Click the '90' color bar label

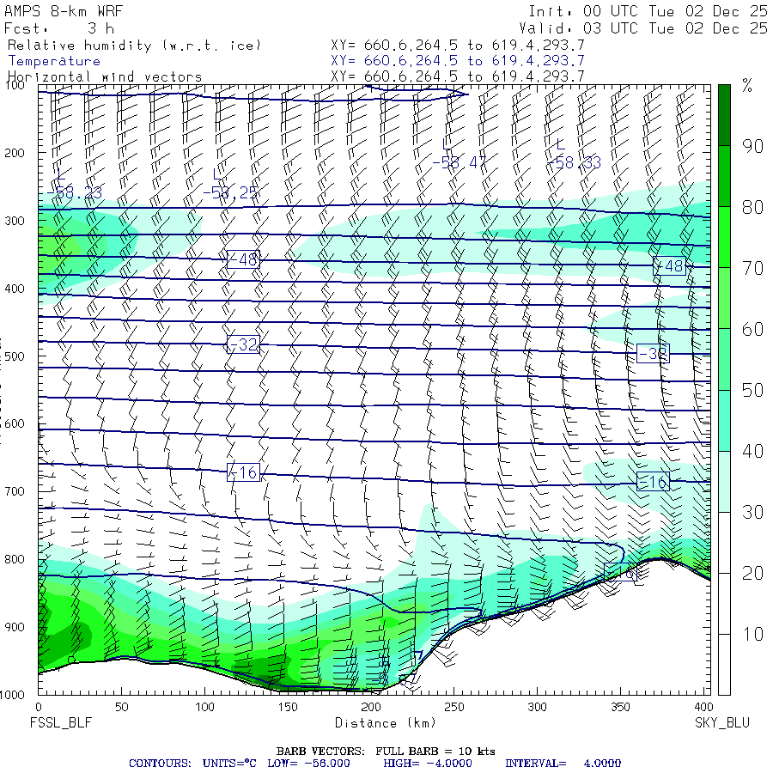click(752, 146)
